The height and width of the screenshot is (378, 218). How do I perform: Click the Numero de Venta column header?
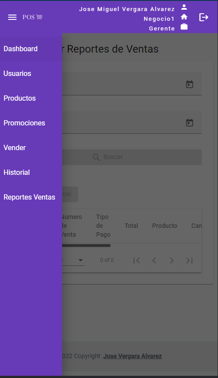click(x=72, y=226)
